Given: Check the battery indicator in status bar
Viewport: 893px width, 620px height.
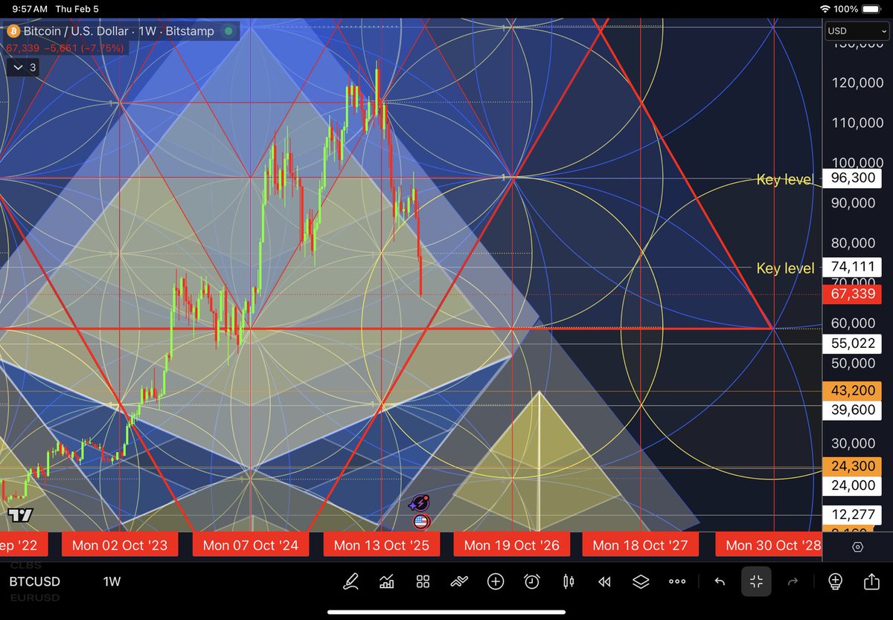Looking at the screenshot, I should coord(871,9).
